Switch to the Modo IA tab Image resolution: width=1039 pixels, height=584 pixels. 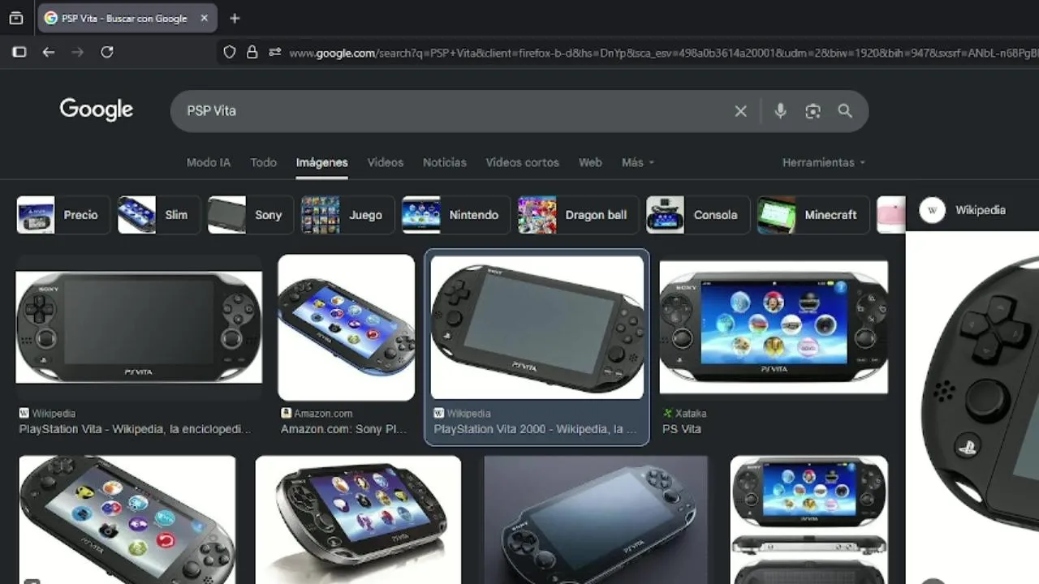(209, 162)
